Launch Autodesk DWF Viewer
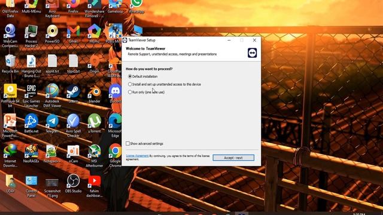 point(52,96)
